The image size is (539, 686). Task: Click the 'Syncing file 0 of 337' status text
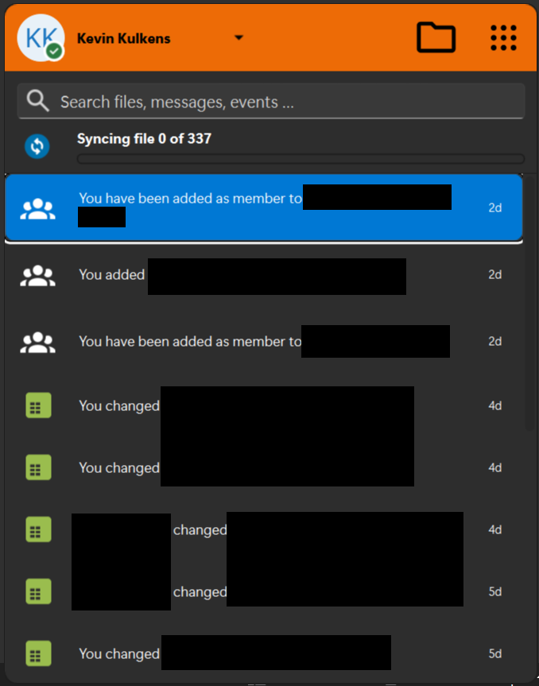144,139
